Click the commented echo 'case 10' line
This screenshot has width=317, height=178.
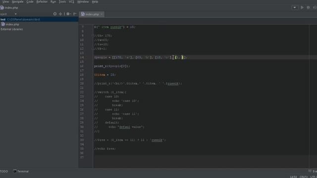[x=116, y=101]
